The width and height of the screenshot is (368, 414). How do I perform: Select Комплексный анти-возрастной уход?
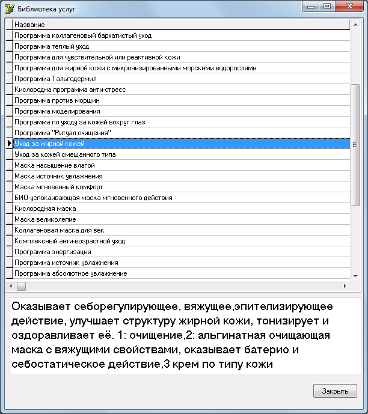pos(182,241)
